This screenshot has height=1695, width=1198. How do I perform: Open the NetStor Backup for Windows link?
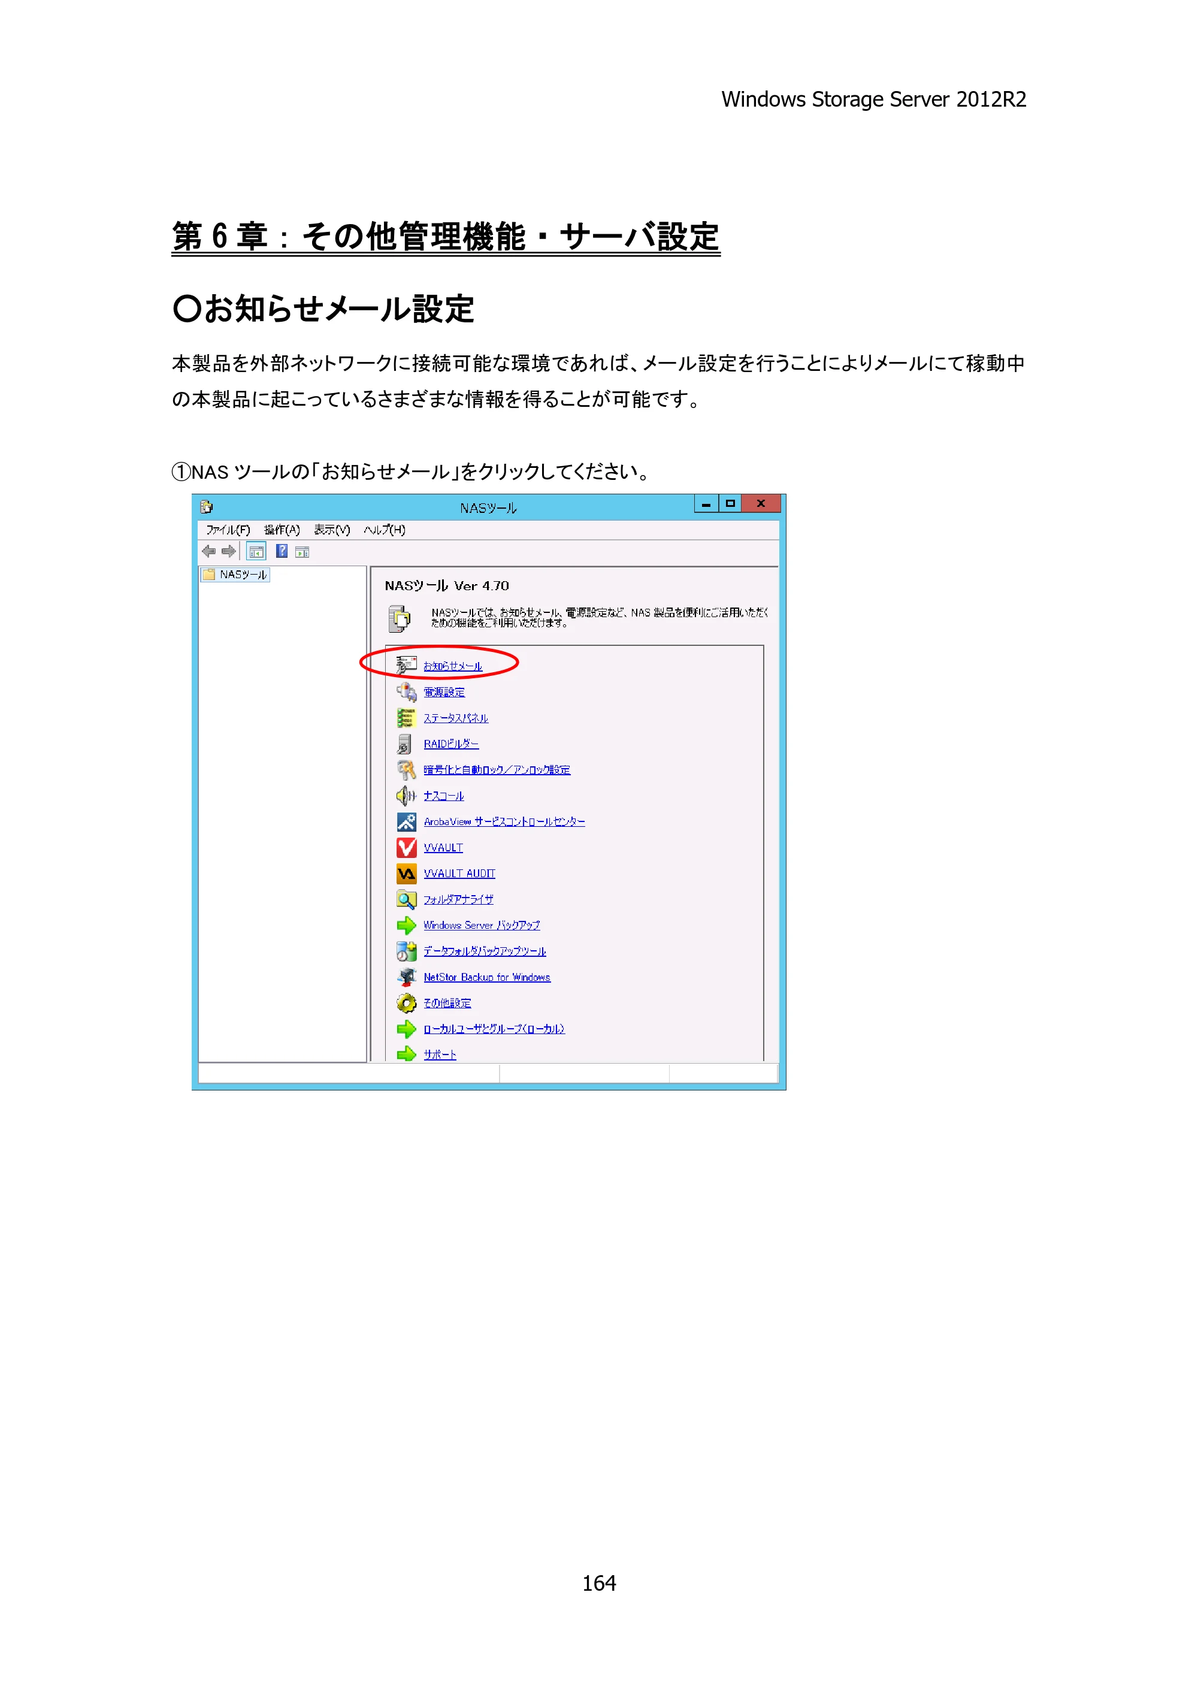[x=487, y=977]
